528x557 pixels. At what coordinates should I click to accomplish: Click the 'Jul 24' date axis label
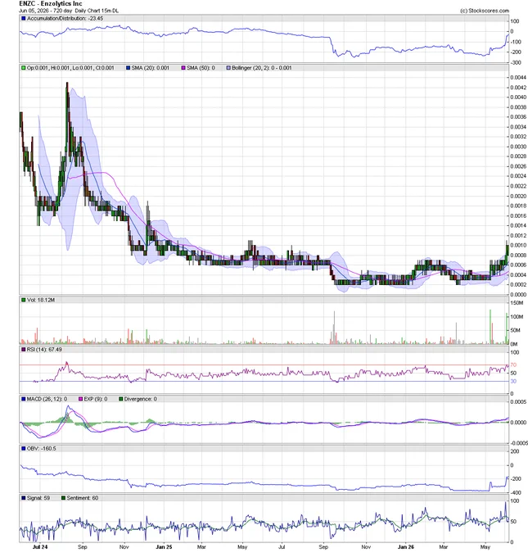point(40,547)
